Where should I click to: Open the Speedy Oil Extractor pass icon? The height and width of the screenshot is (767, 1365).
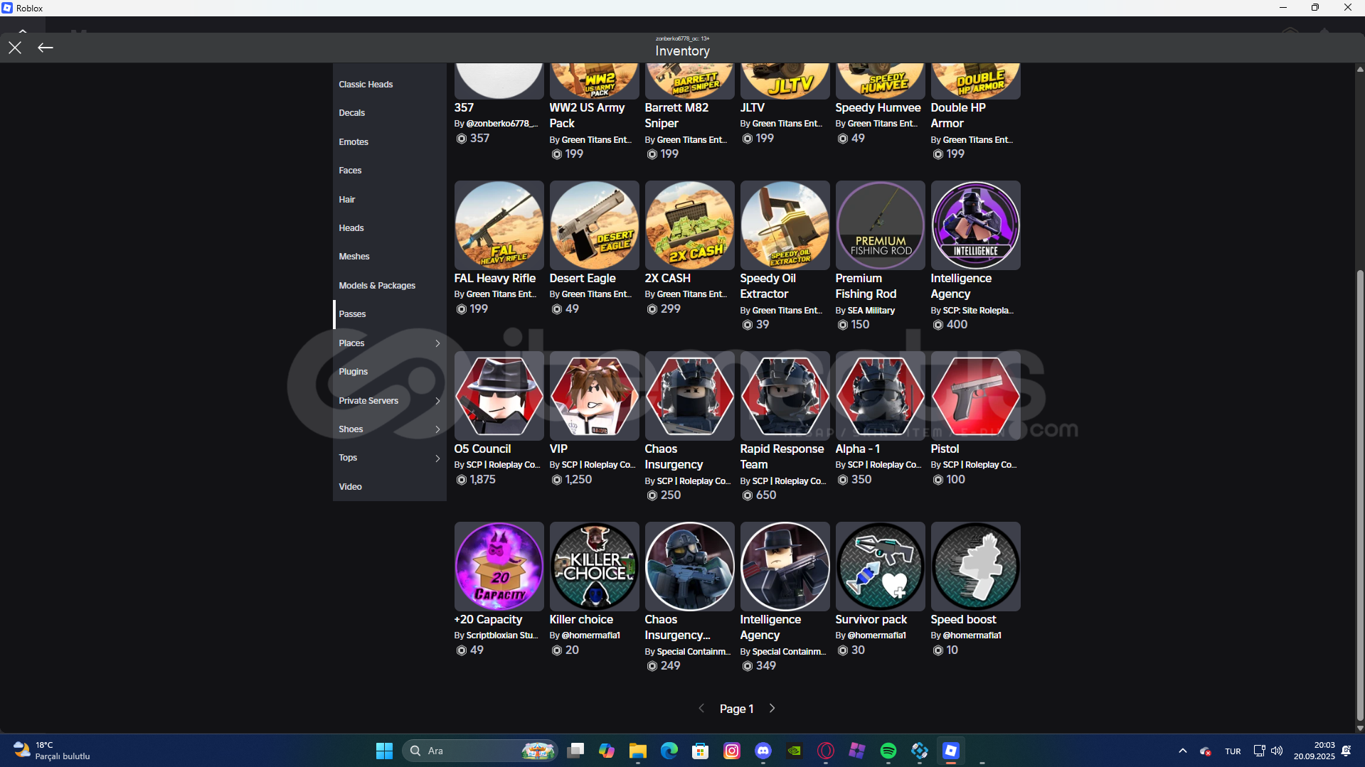click(x=785, y=225)
